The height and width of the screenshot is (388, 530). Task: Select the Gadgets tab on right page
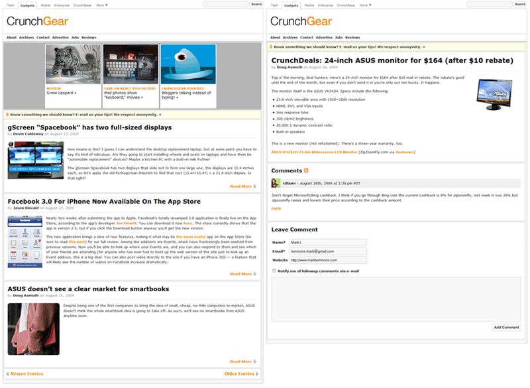tap(291, 5)
